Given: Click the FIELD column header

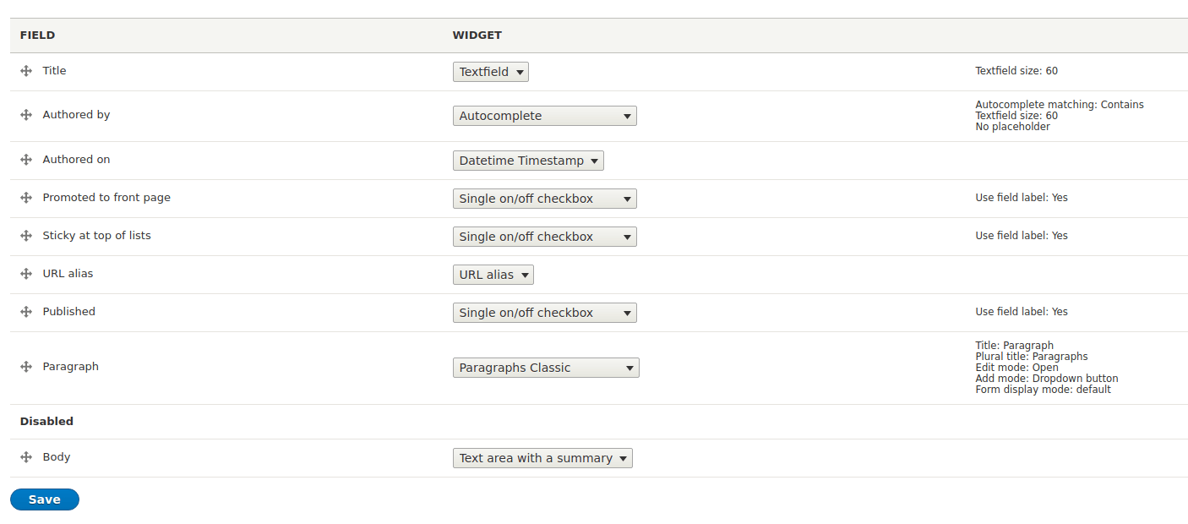Looking at the screenshot, I should pyautogui.click(x=38, y=35).
